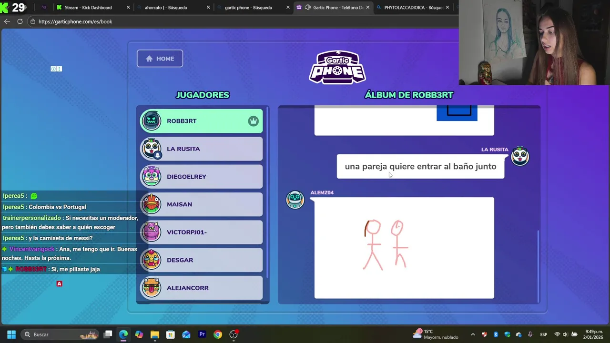Select player LA RUSITA in the list

201,149
